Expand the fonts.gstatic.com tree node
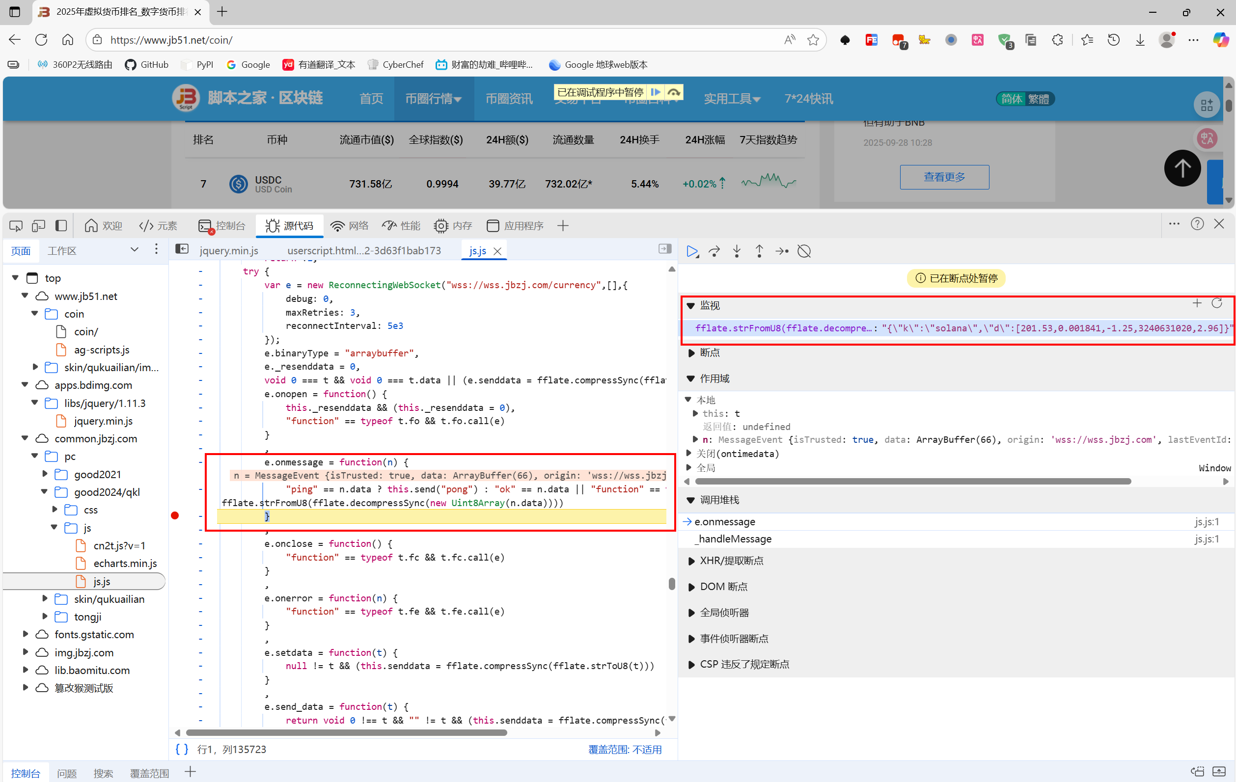This screenshot has height=782, width=1236. pyautogui.click(x=25, y=635)
